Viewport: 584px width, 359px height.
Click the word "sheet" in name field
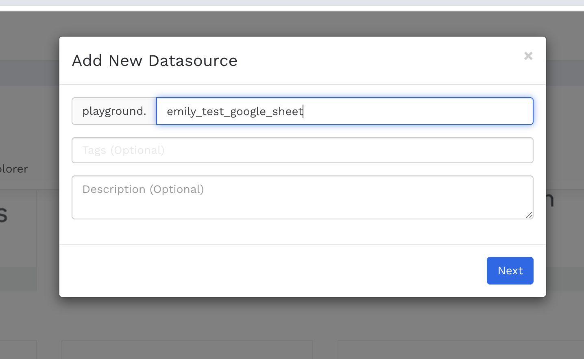point(287,112)
